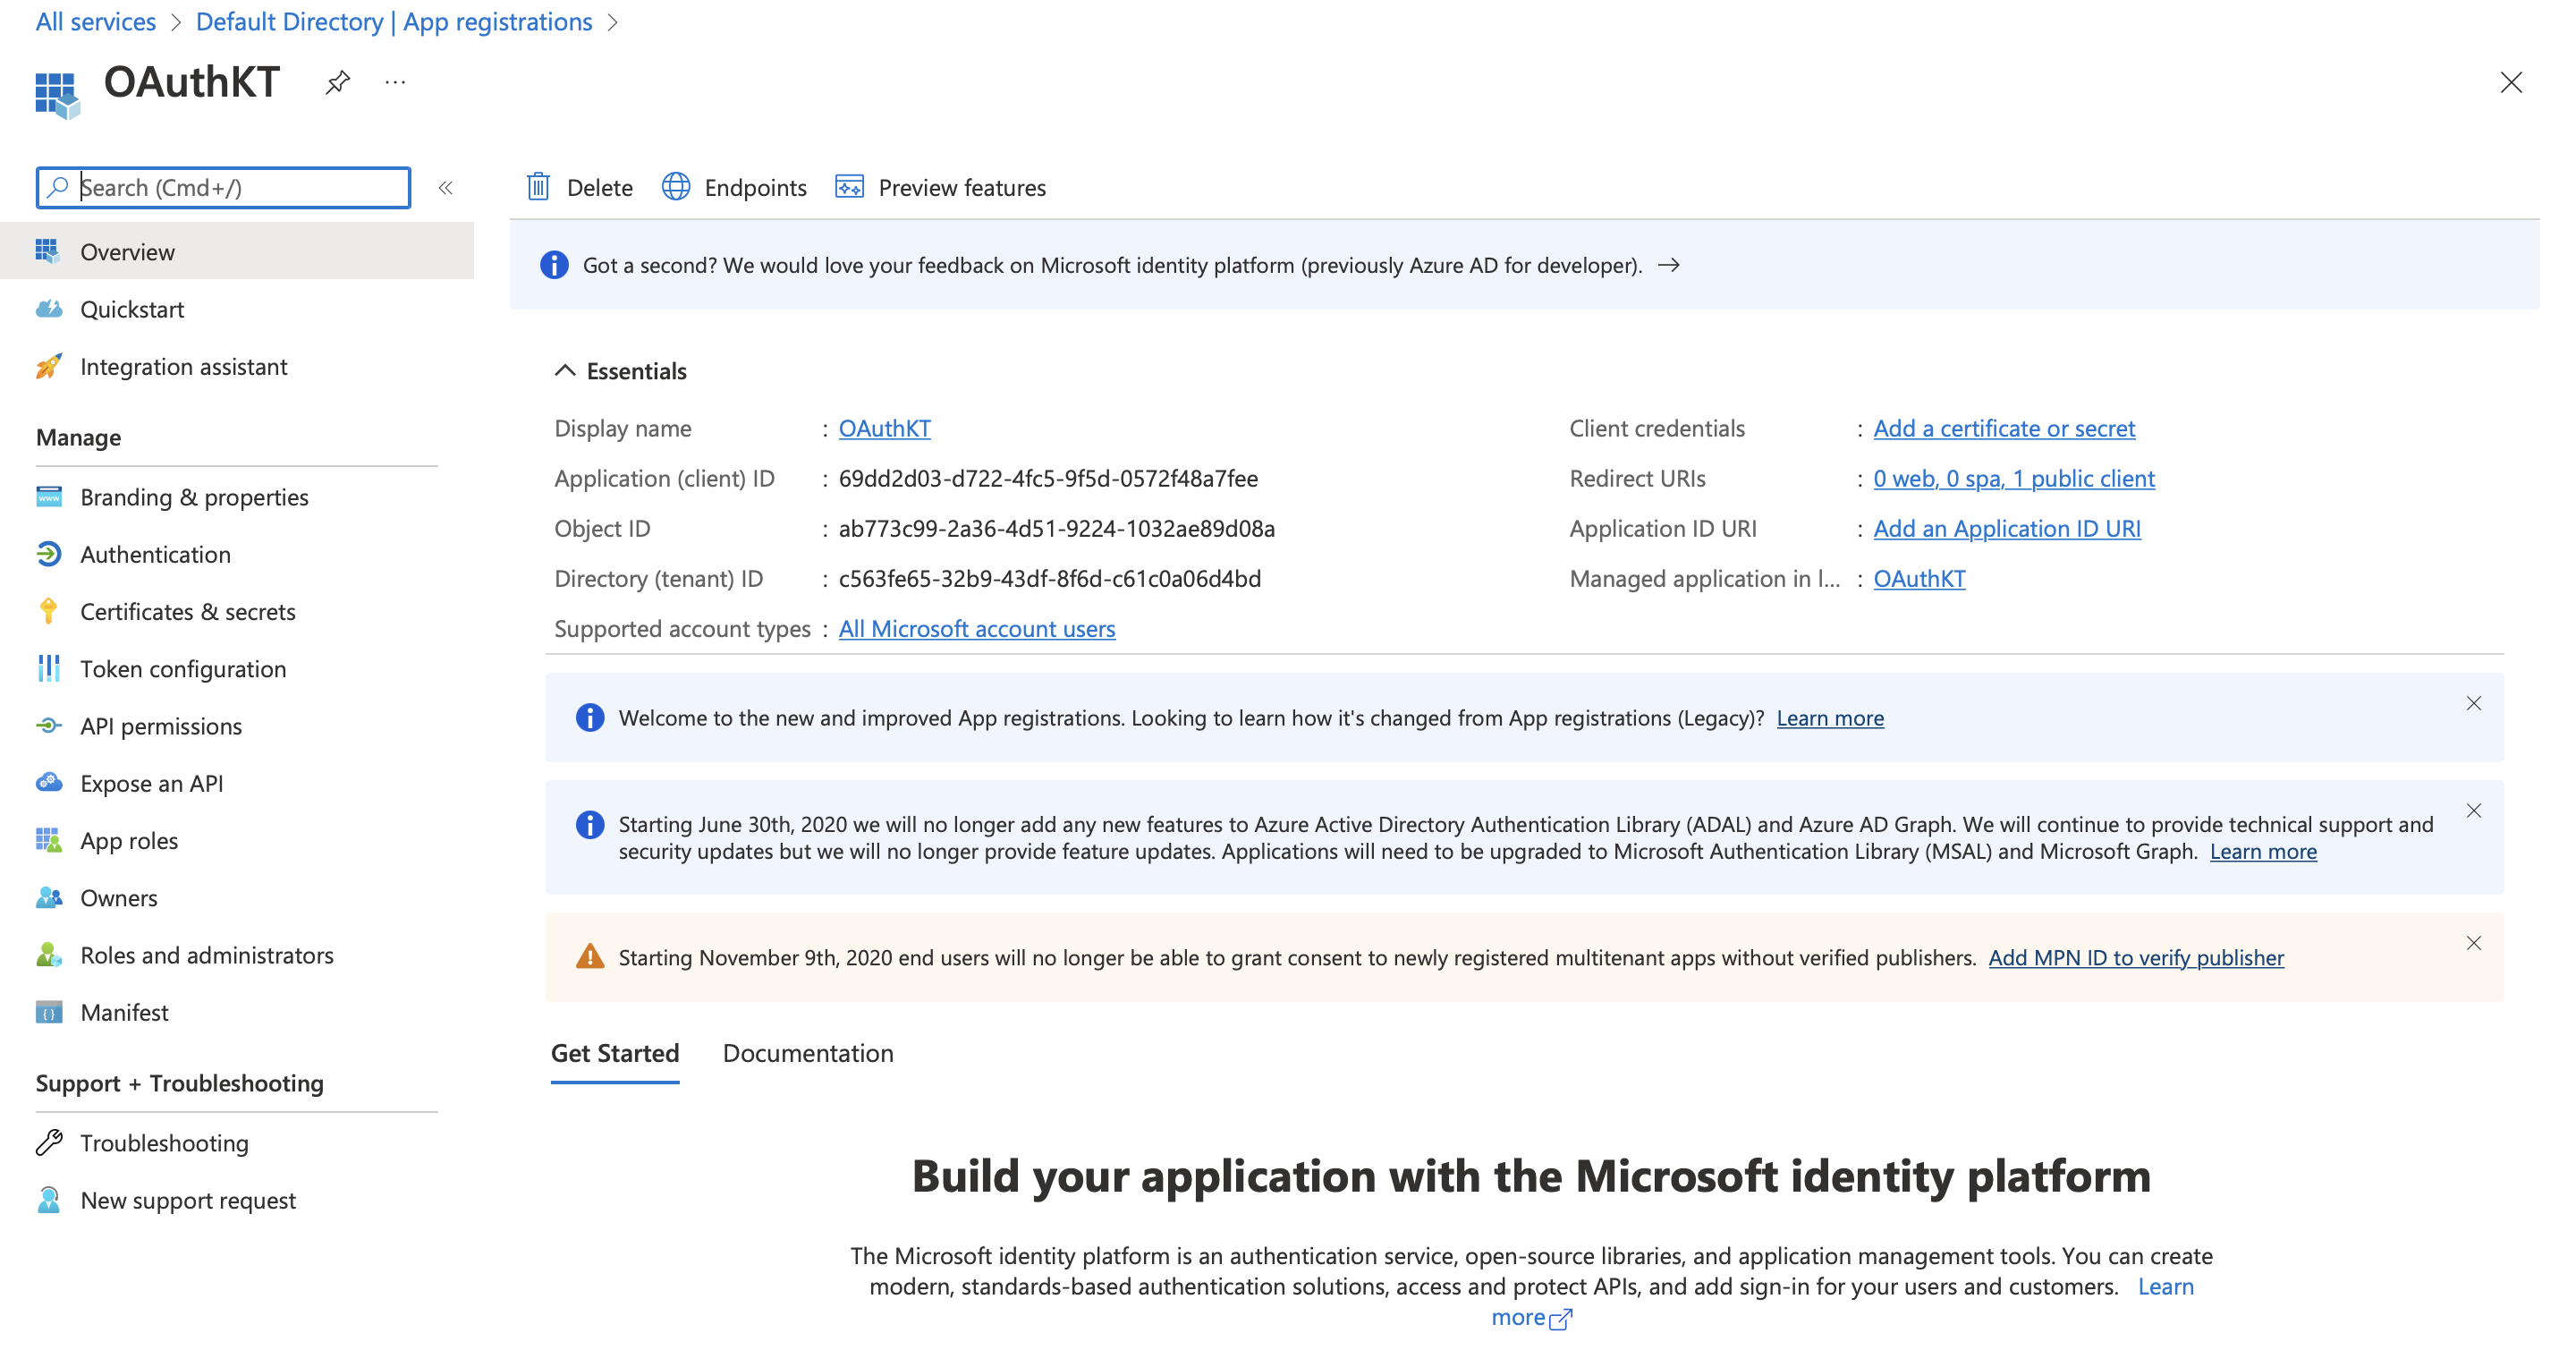2576x1367 pixels.
Task: Click the Owners people icon
Action: tap(48, 898)
